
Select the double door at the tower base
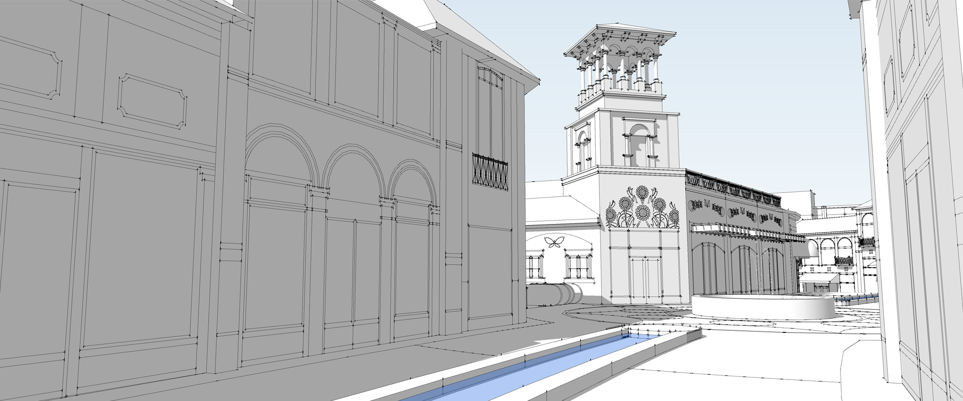[639, 278]
